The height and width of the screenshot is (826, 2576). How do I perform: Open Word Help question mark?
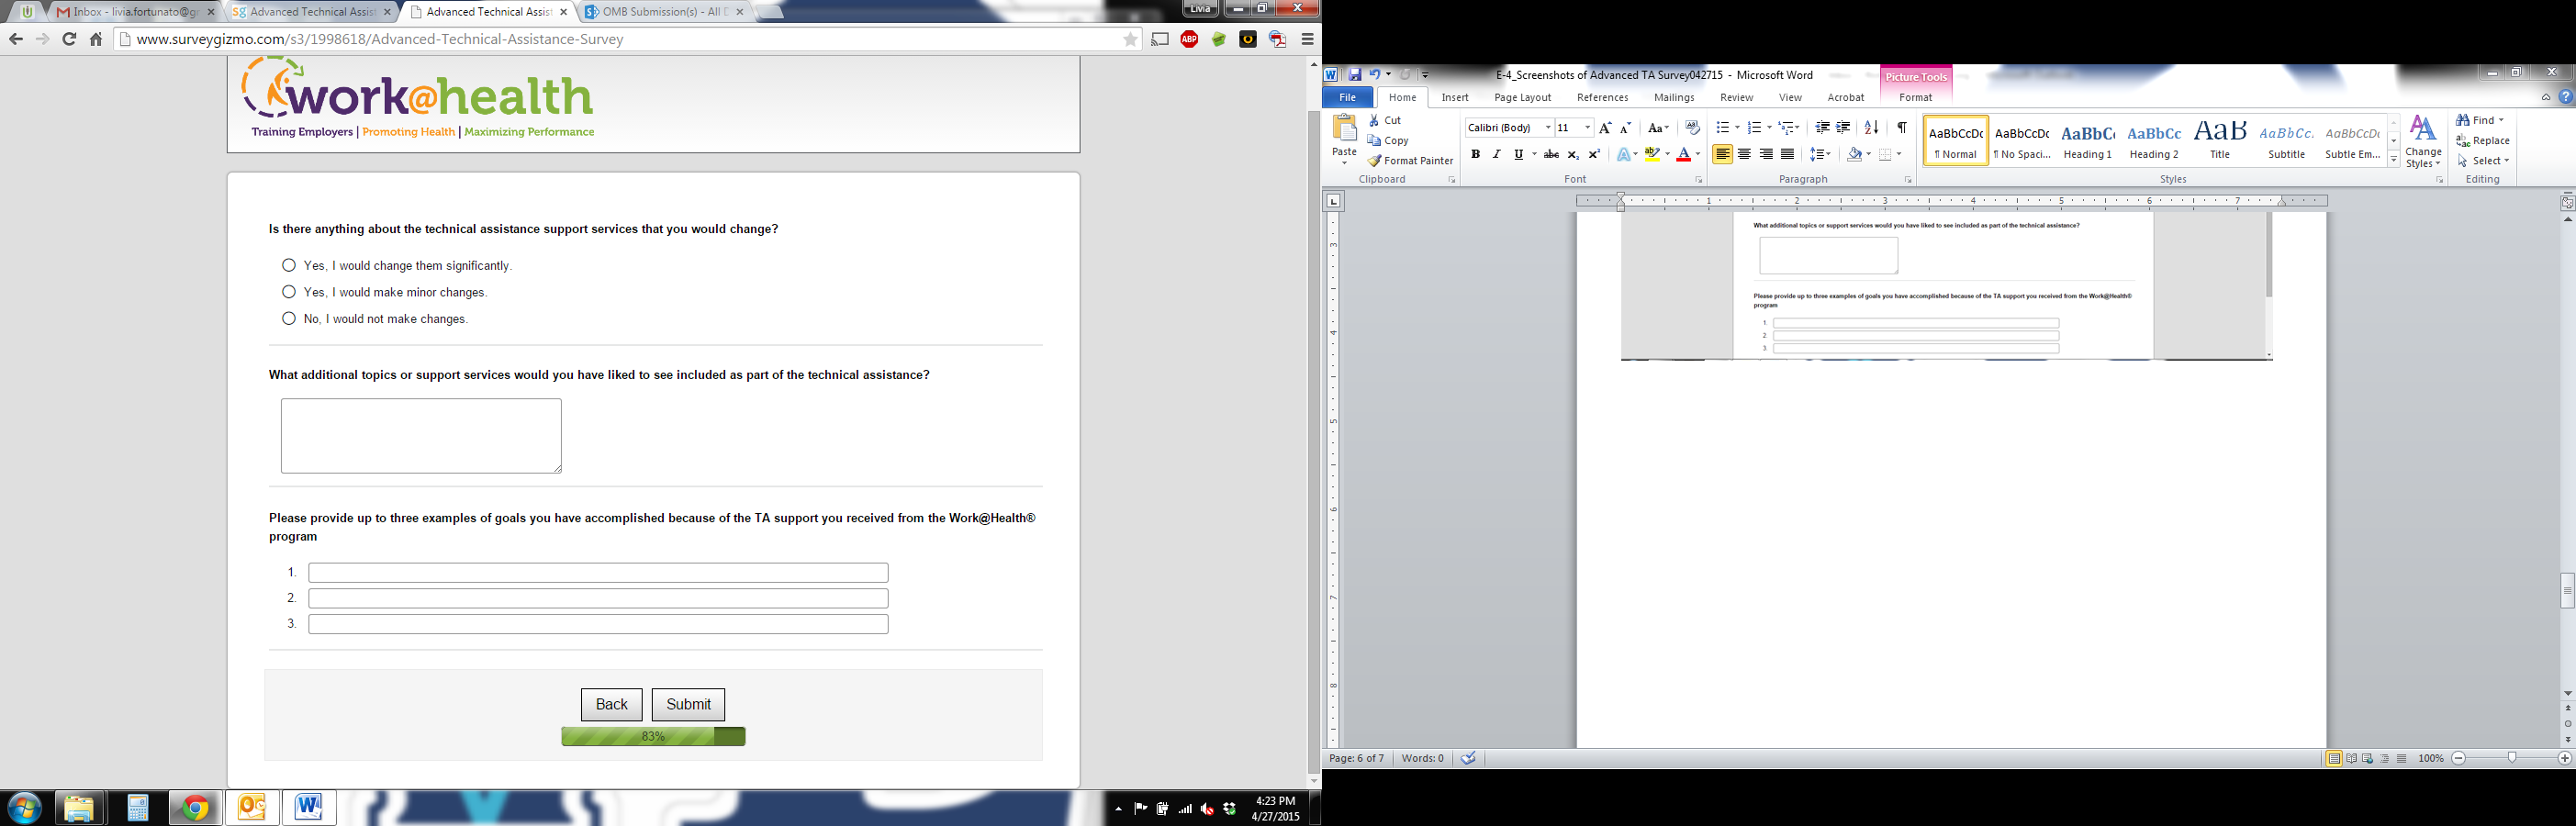[x=2566, y=97]
